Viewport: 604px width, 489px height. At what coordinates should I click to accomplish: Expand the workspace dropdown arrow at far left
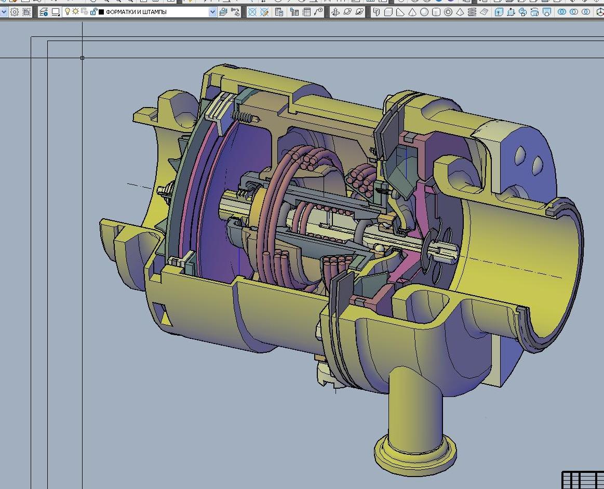[3, 12]
